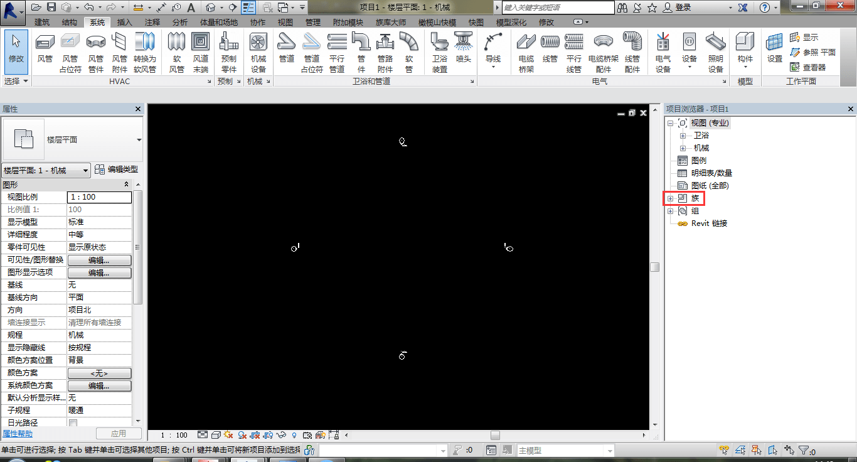Expand the 机械 node in project browser

683,148
